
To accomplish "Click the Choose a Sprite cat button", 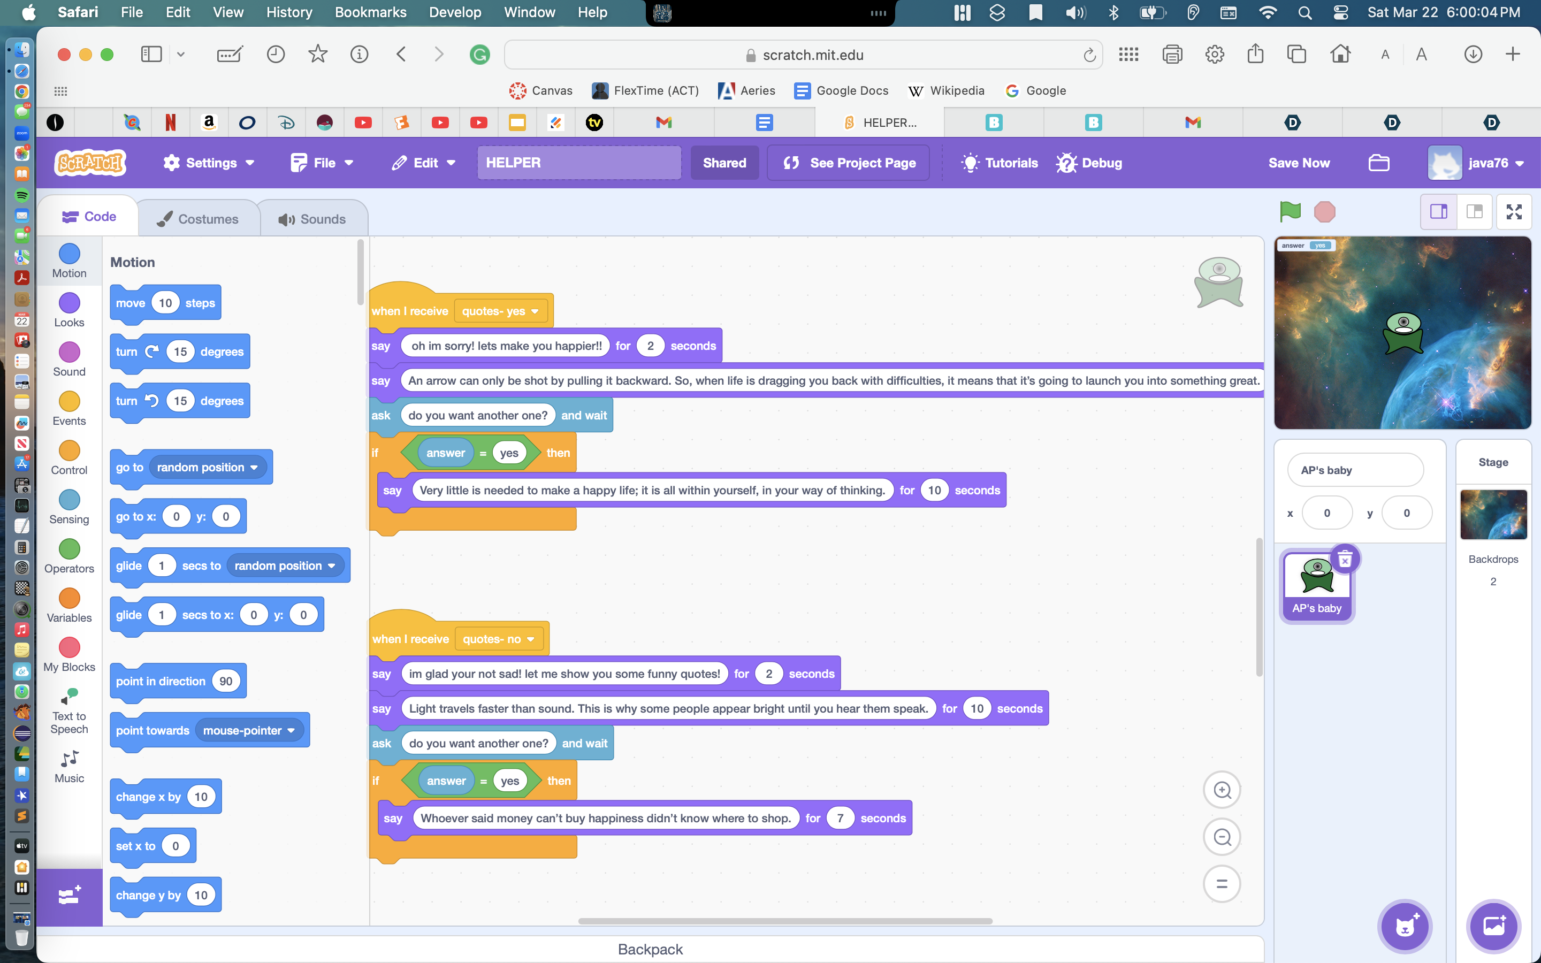I will click(1404, 926).
